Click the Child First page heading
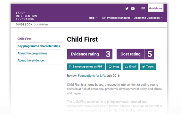 pyautogui.click(x=82, y=39)
